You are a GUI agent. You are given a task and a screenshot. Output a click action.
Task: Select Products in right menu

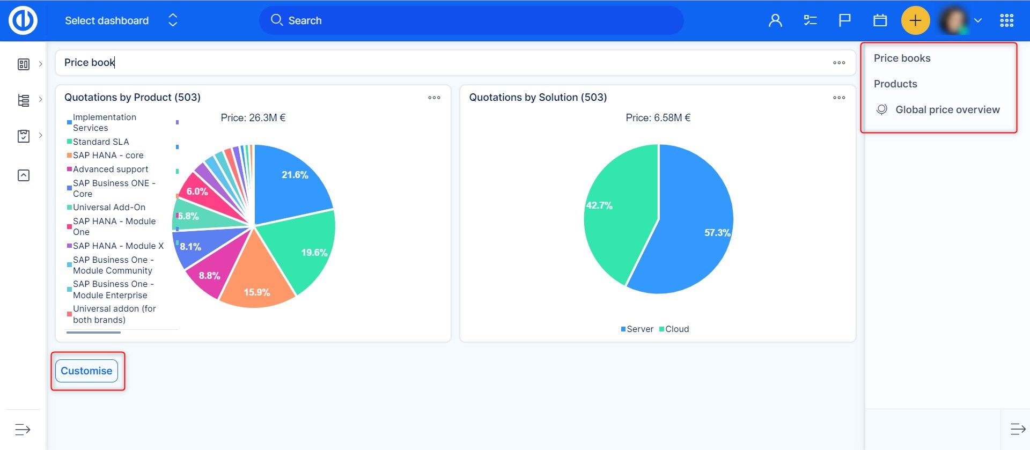click(895, 84)
